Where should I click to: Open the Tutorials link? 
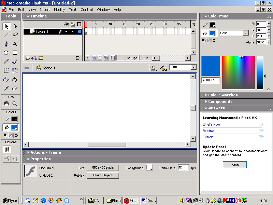[x=209, y=137]
